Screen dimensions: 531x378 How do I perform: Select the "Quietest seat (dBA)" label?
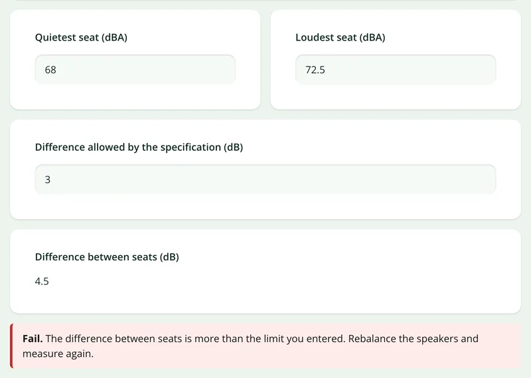[x=81, y=37]
